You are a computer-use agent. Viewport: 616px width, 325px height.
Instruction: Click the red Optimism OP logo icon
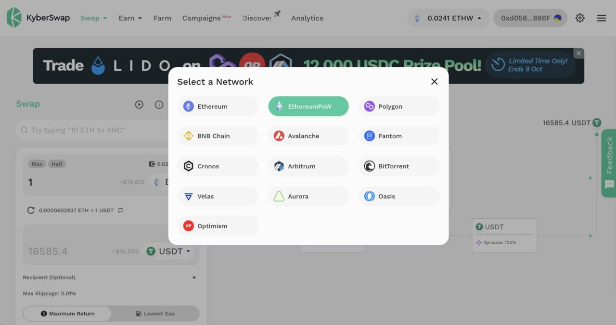coord(189,226)
